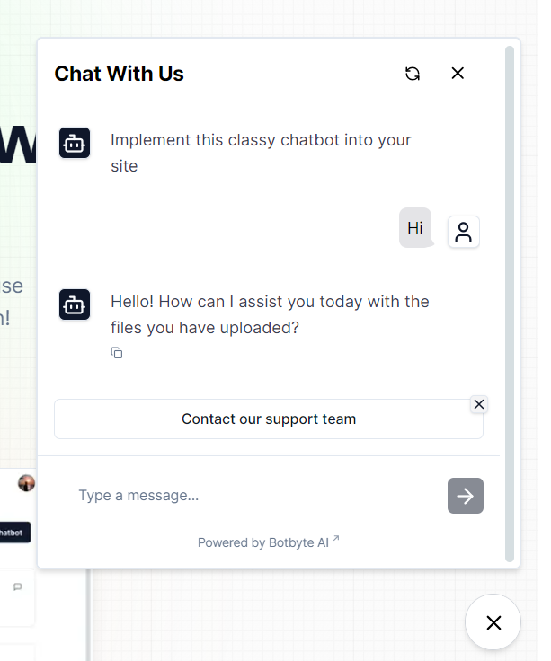Click bot avatar beside "Implement this classy chatbot"
This screenshot has width=551, height=661.
click(x=75, y=143)
